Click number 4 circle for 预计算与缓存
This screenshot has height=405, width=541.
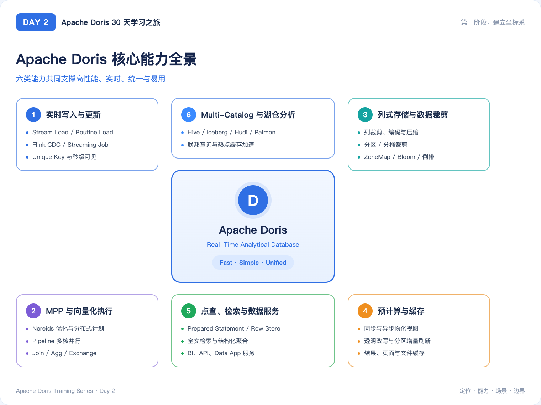tap(365, 311)
